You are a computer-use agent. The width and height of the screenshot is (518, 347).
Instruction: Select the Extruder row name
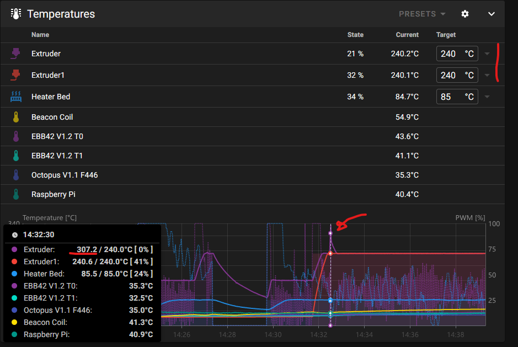pos(46,54)
